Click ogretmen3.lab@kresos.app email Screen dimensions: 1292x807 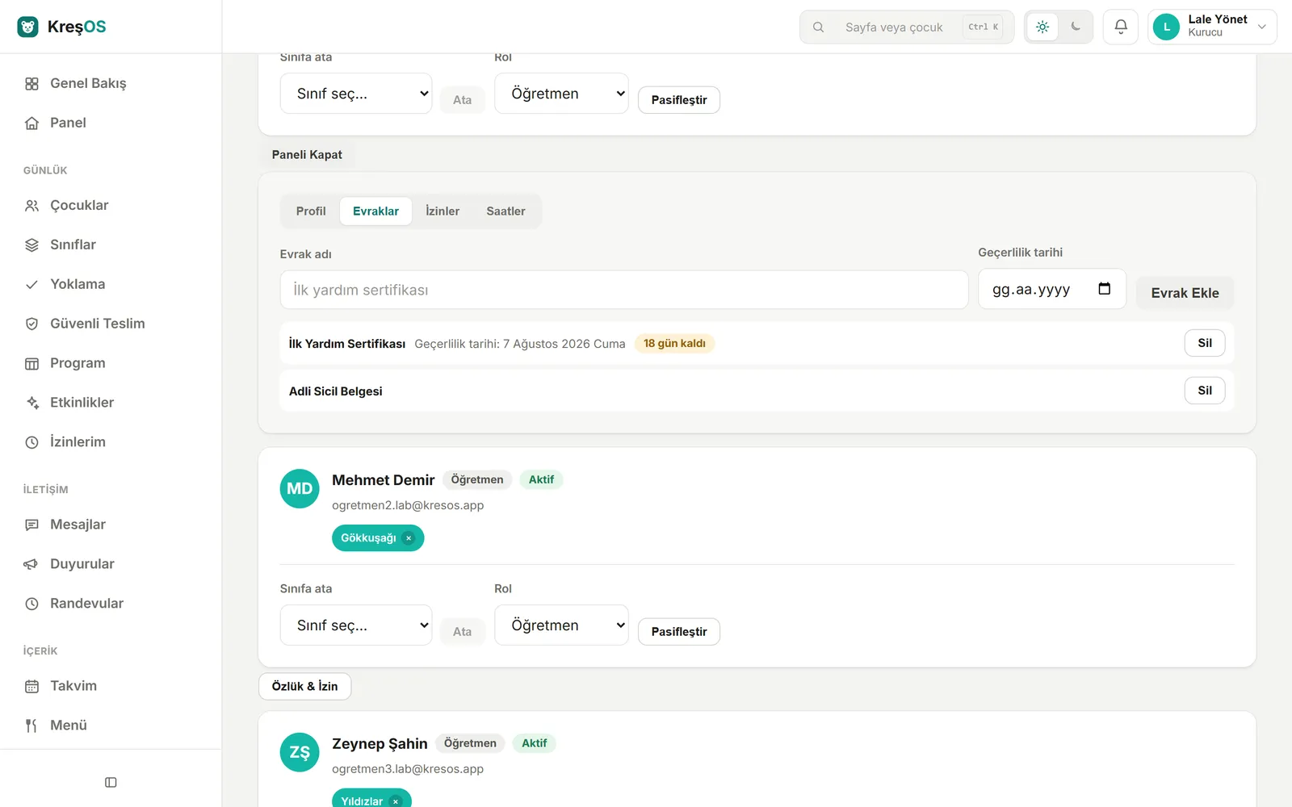tap(408, 769)
